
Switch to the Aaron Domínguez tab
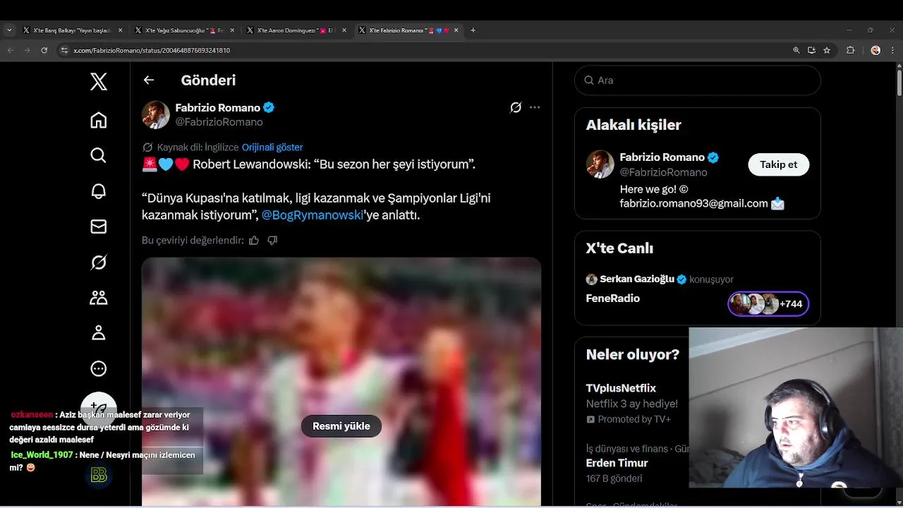tap(296, 30)
